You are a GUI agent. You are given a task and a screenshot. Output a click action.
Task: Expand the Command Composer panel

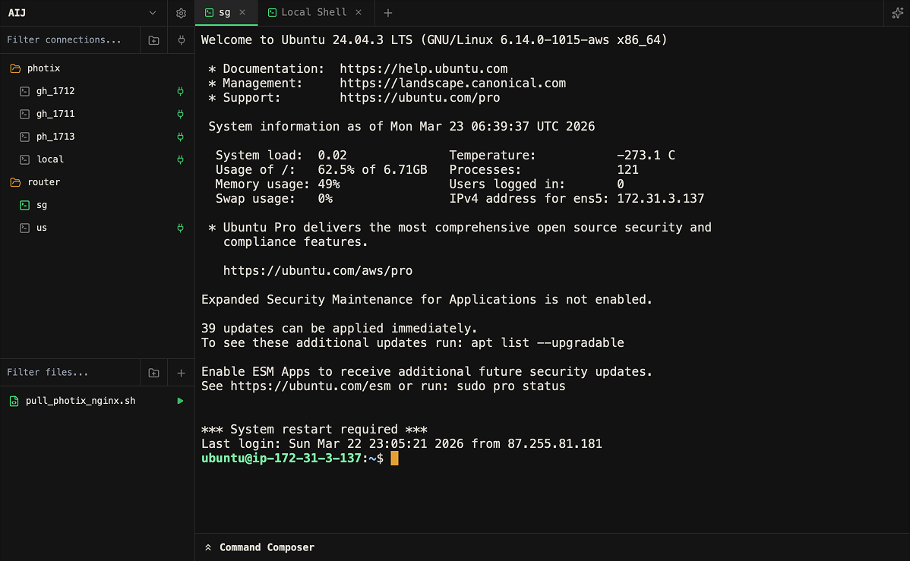click(259, 547)
